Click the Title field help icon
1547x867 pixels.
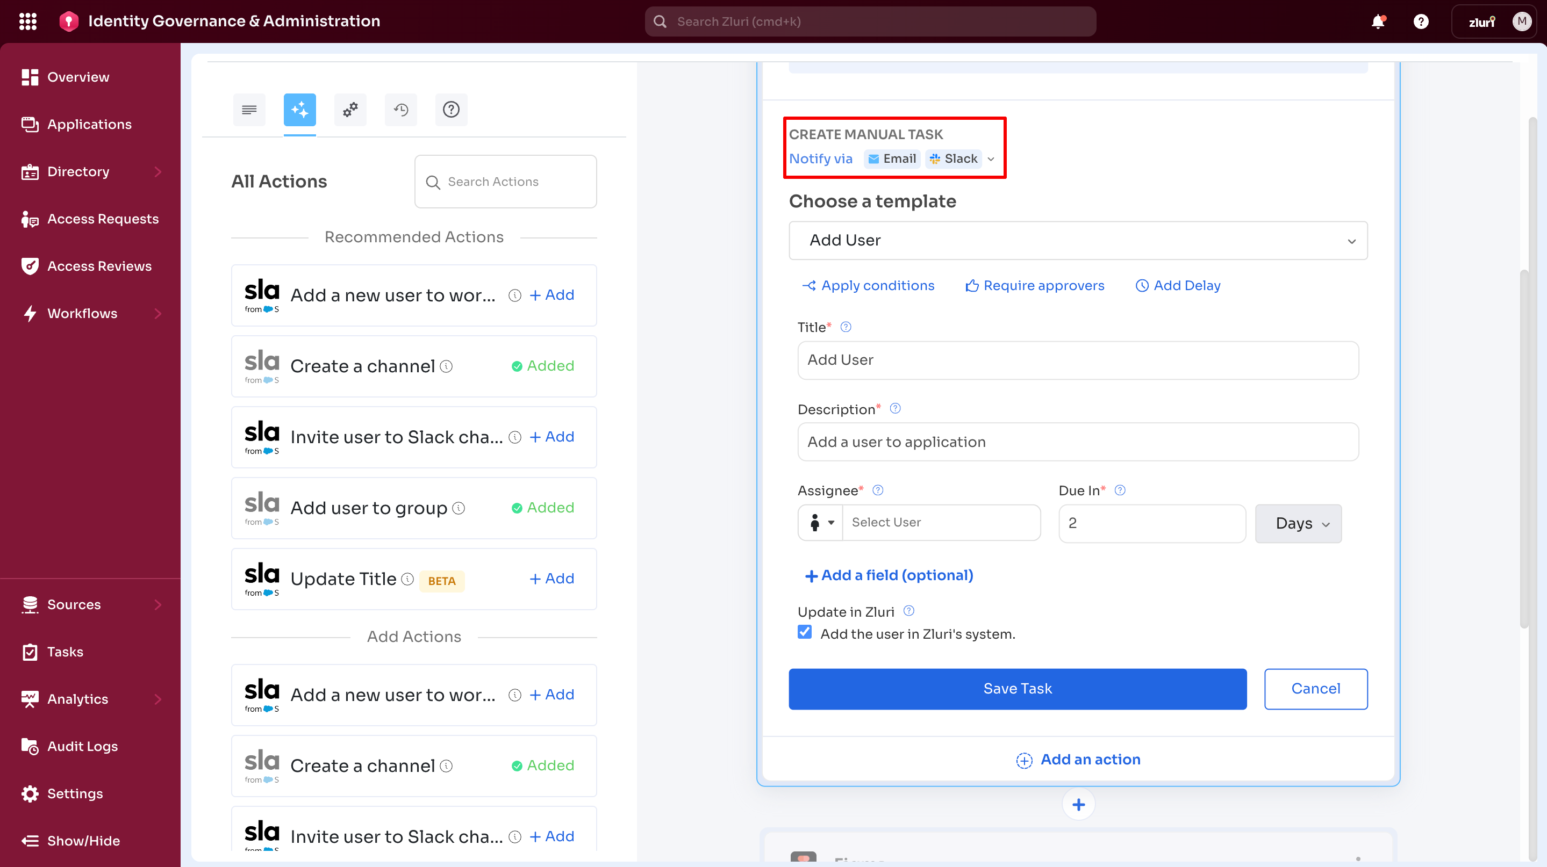(x=846, y=327)
